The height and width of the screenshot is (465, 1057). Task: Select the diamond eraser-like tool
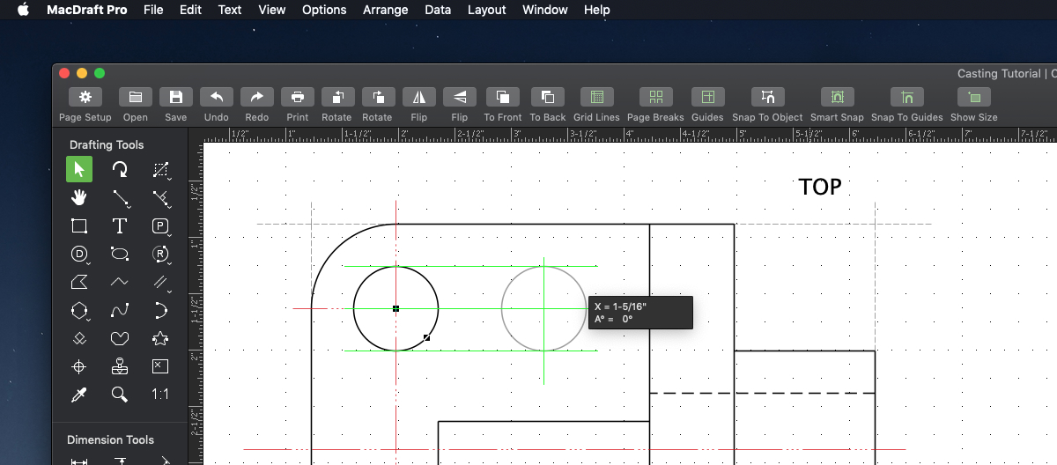(x=79, y=338)
